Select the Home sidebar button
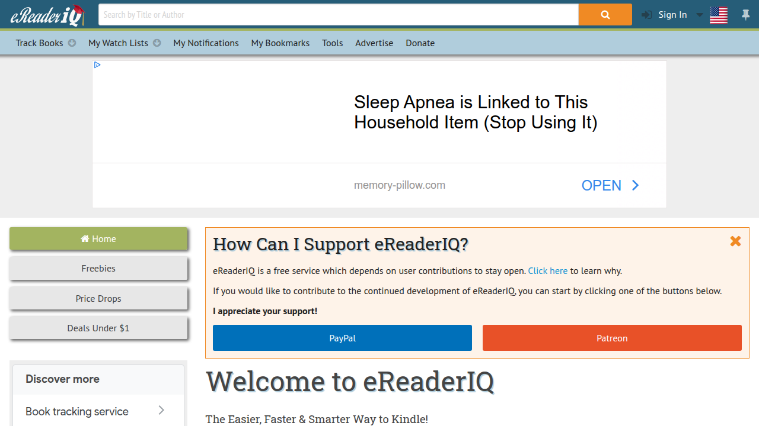 [98, 238]
